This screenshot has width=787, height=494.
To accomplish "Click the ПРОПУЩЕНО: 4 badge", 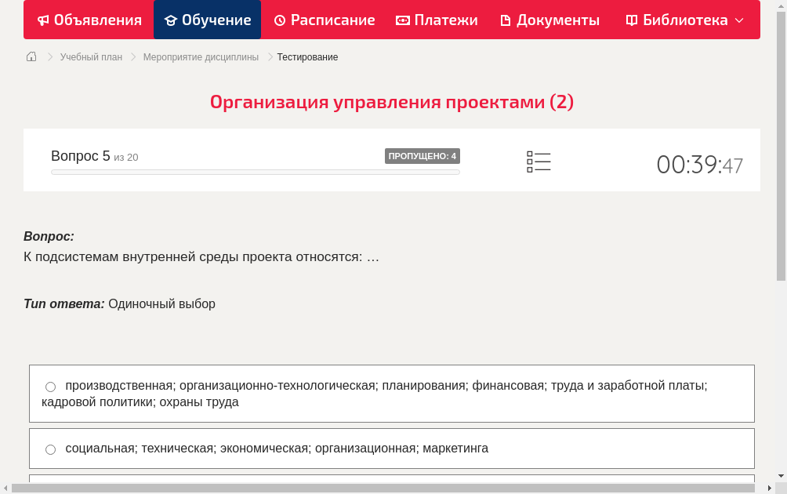I will tap(423, 155).
